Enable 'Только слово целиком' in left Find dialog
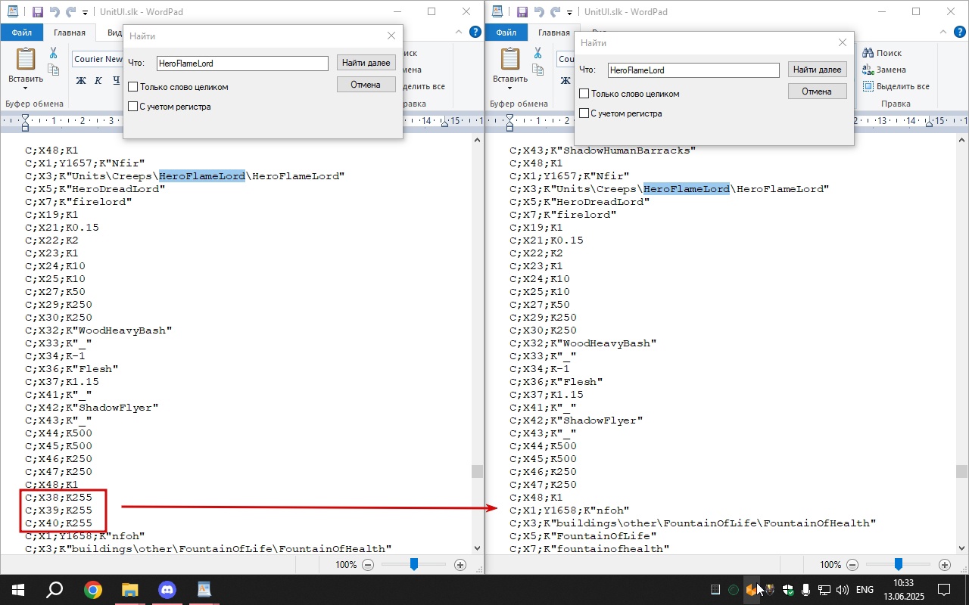Image resolution: width=969 pixels, height=605 pixels. point(133,87)
